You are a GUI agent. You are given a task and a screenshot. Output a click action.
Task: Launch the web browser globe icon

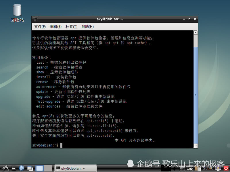(22, 168)
